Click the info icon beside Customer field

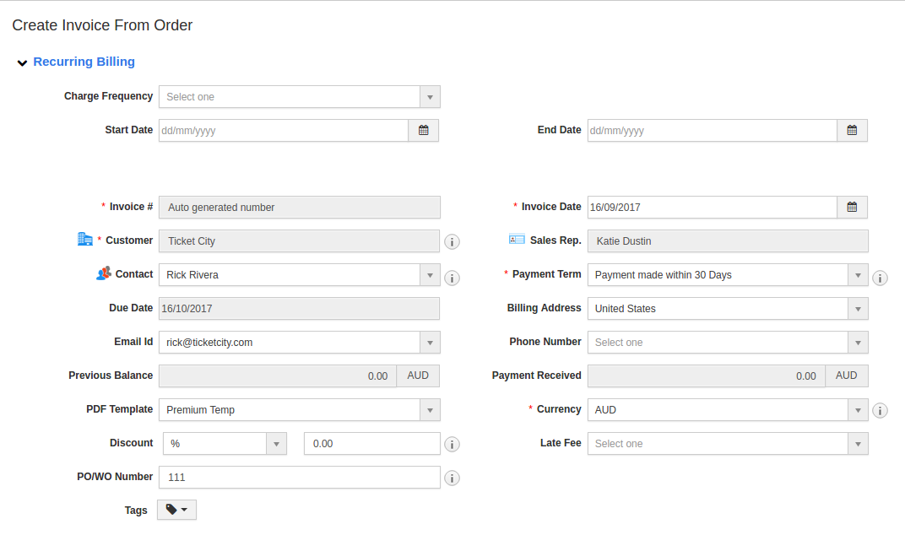pos(452,242)
